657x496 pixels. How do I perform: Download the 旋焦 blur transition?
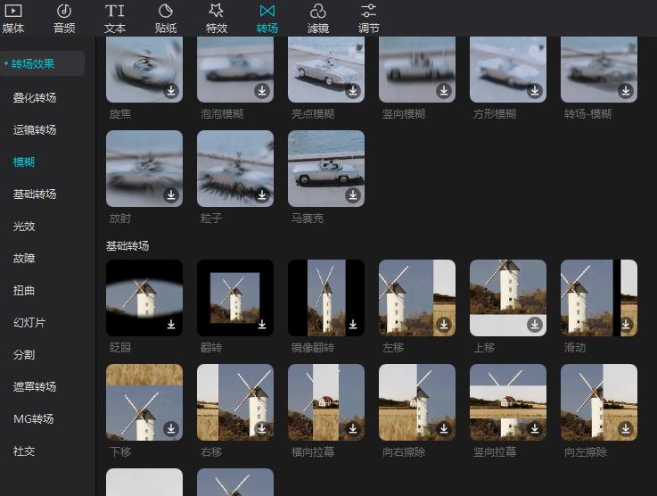tap(171, 91)
